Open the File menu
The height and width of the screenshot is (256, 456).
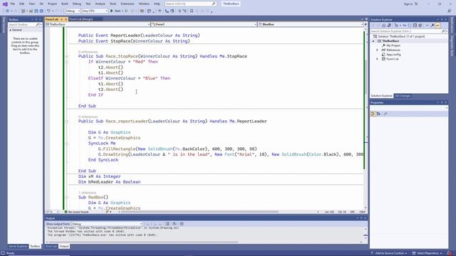[13, 4]
